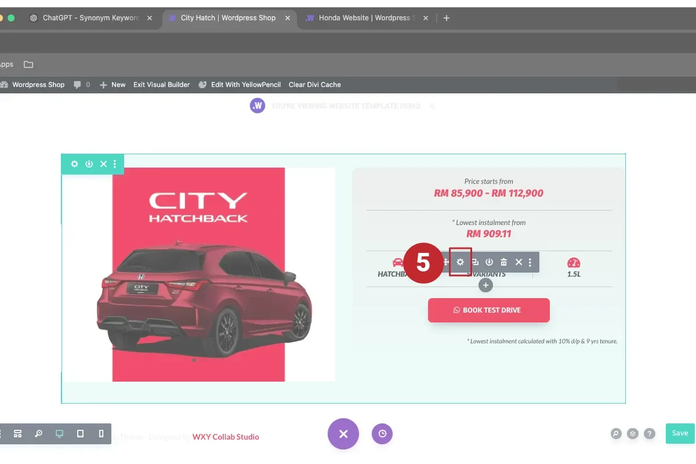
Task: Open green row toolbar settings gear
Action: (74, 164)
